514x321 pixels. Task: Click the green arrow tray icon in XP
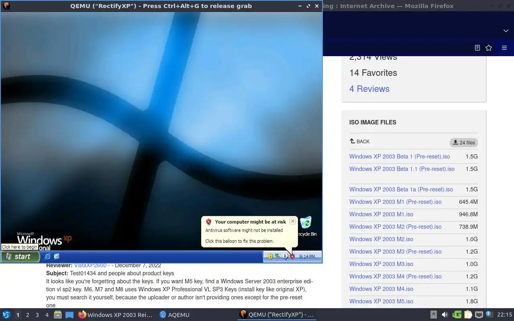[x=277, y=256]
